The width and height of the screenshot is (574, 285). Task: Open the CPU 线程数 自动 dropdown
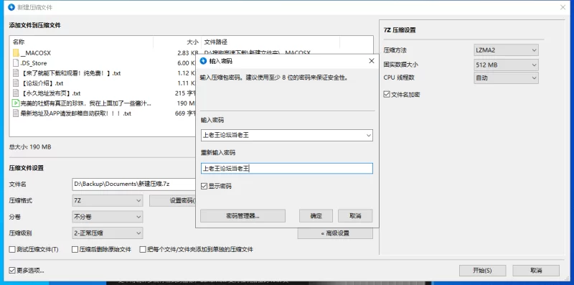pyautogui.click(x=506, y=78)
